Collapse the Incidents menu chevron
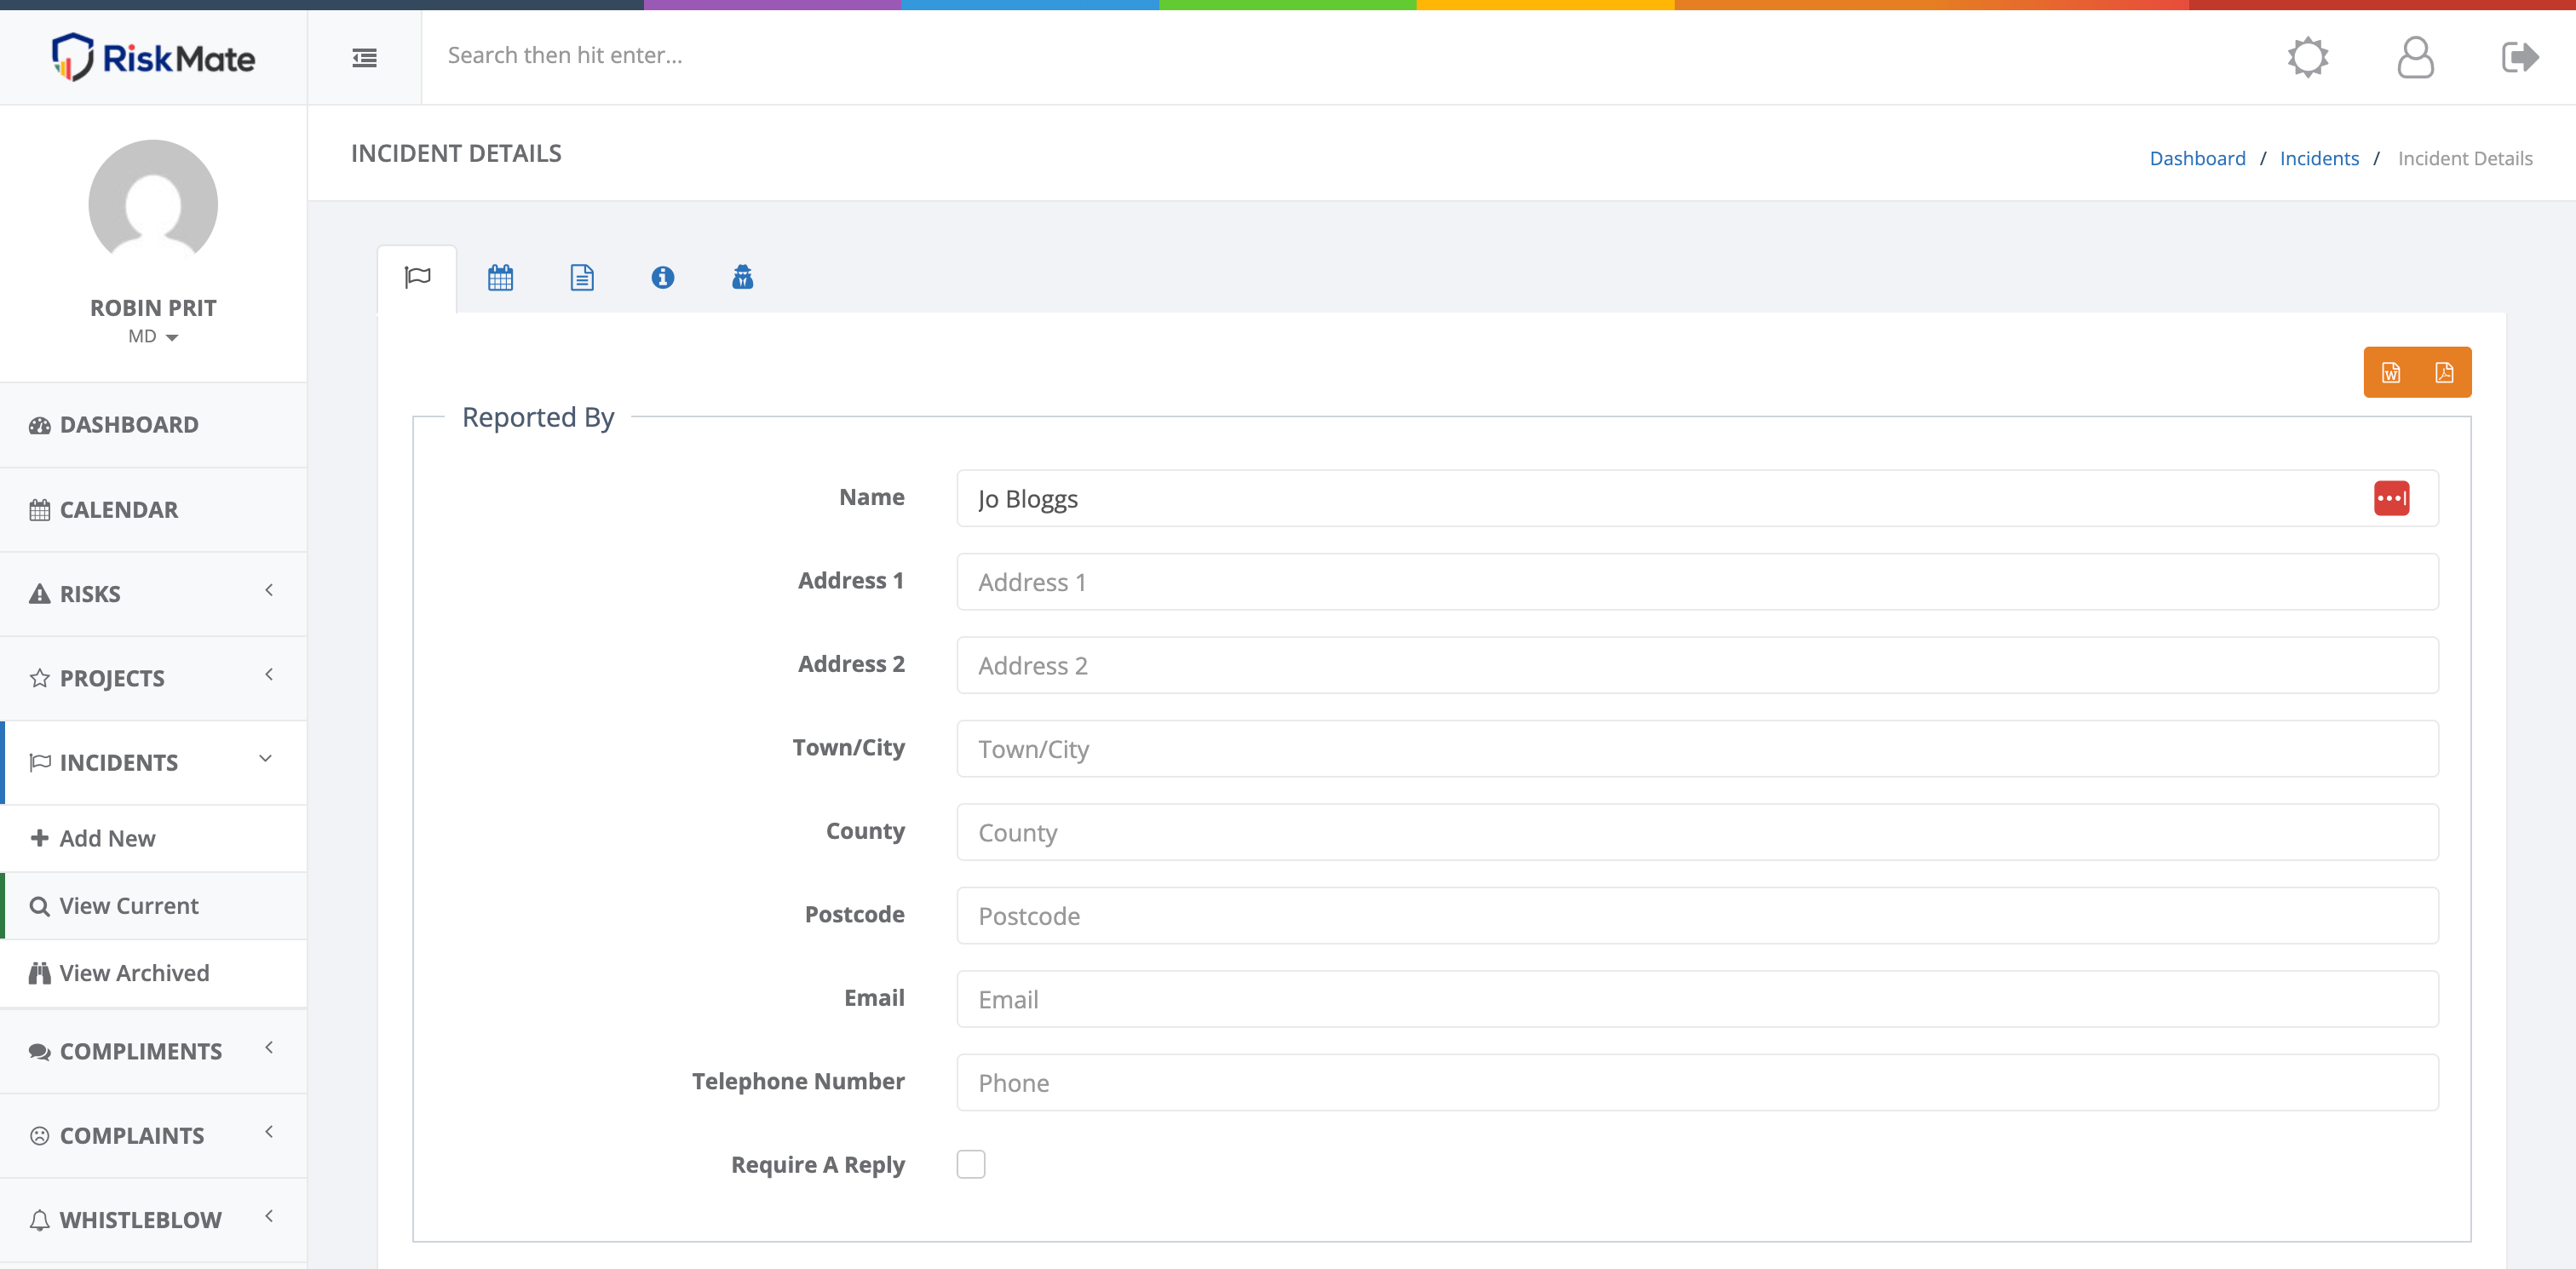This screenshot has width=2576, height=1269. 266,759
